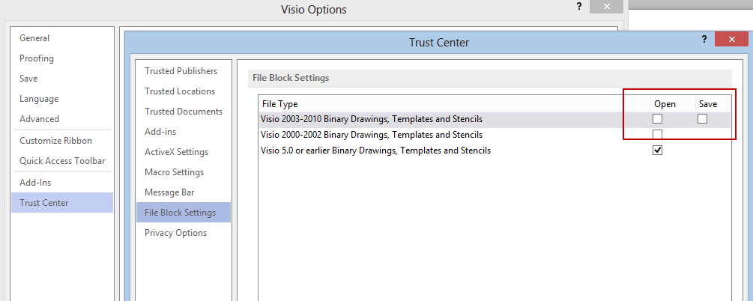Check Open for Visio 2003-2010 Binary Drawings
This screenshot has width=753, height=301.
tap(657, 118)
